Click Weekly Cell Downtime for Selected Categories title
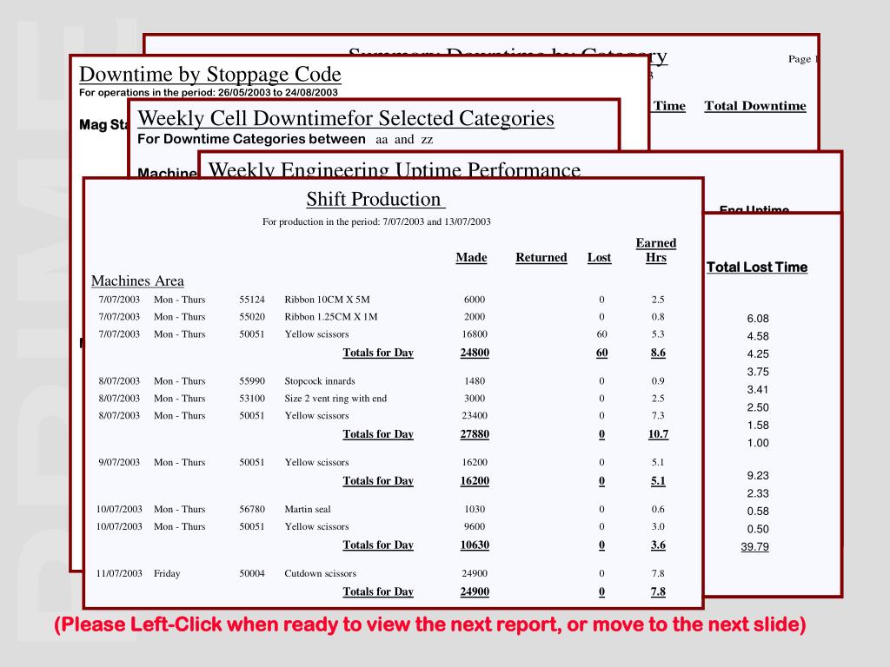Viewport: 890px width, 667px height. click(346, 118)
